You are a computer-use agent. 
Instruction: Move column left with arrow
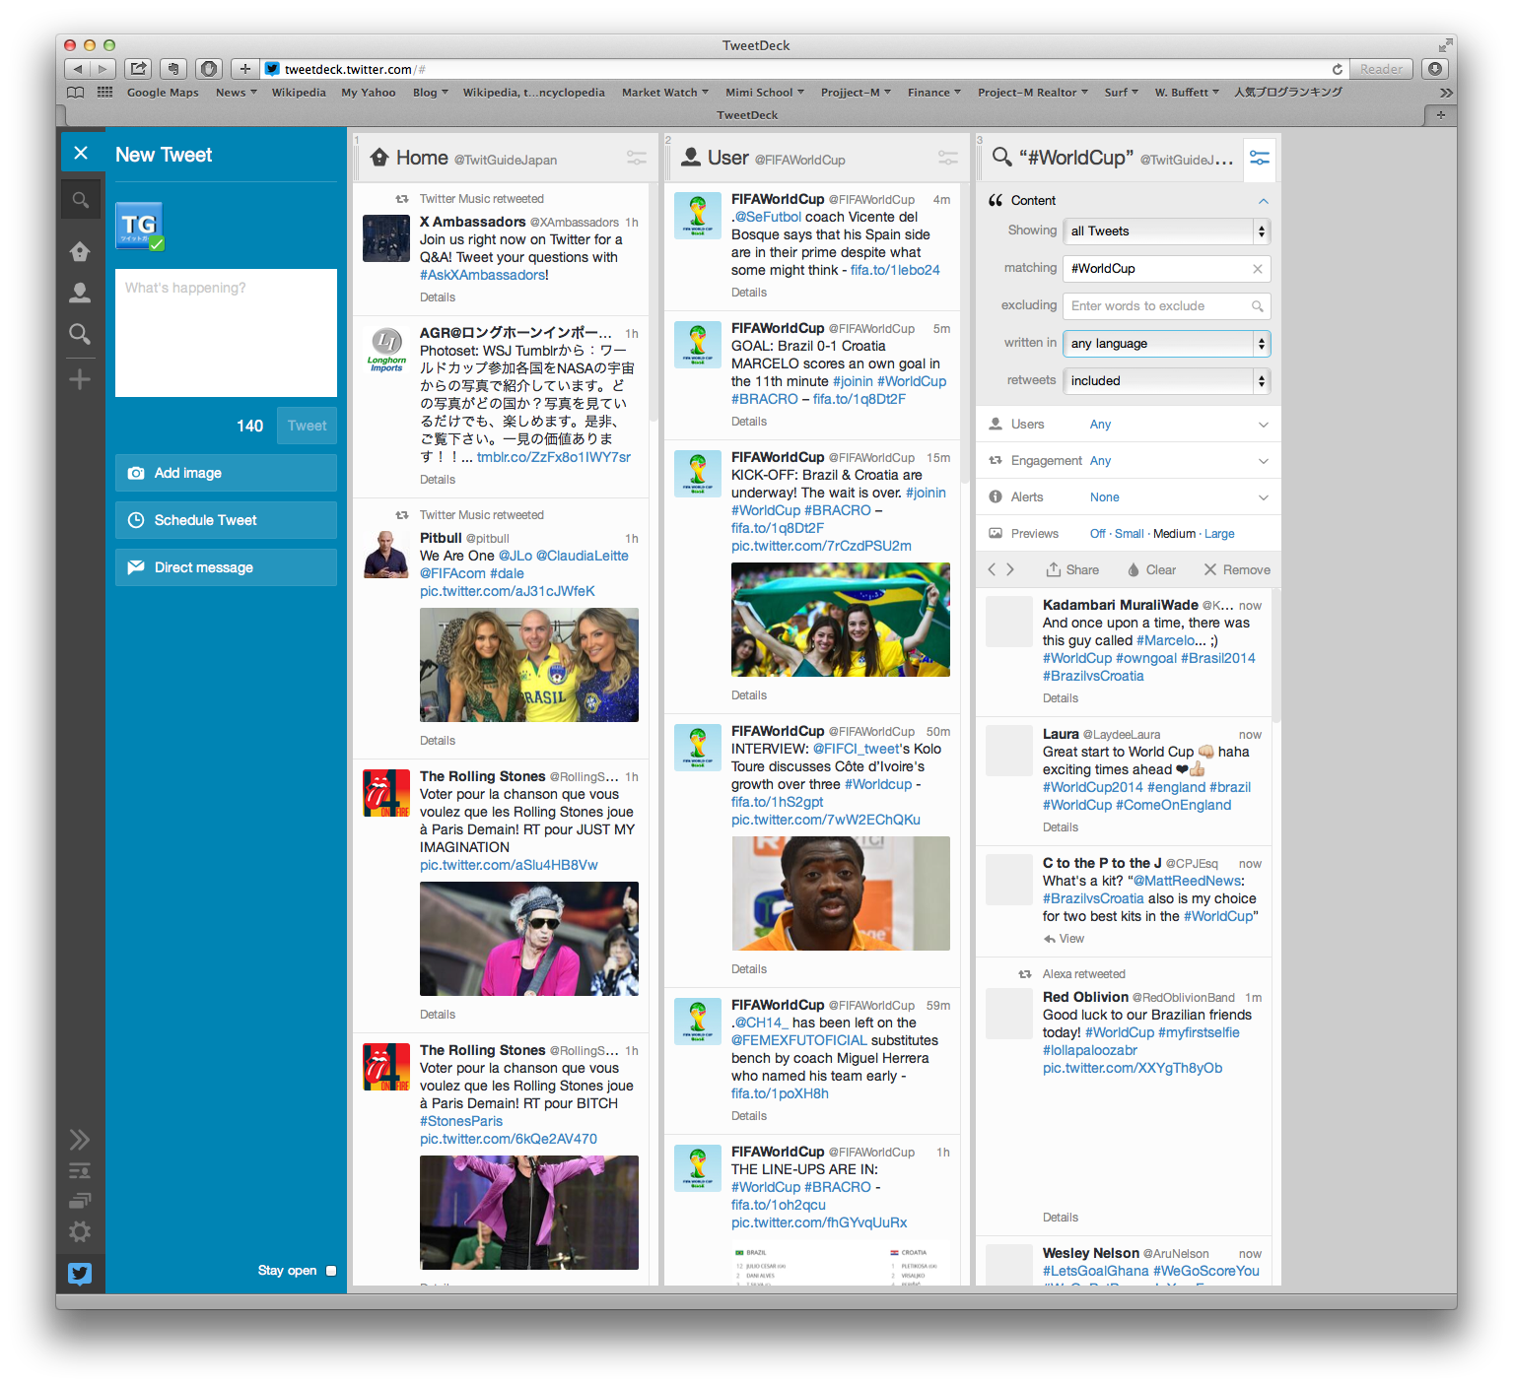click(993, 569)
